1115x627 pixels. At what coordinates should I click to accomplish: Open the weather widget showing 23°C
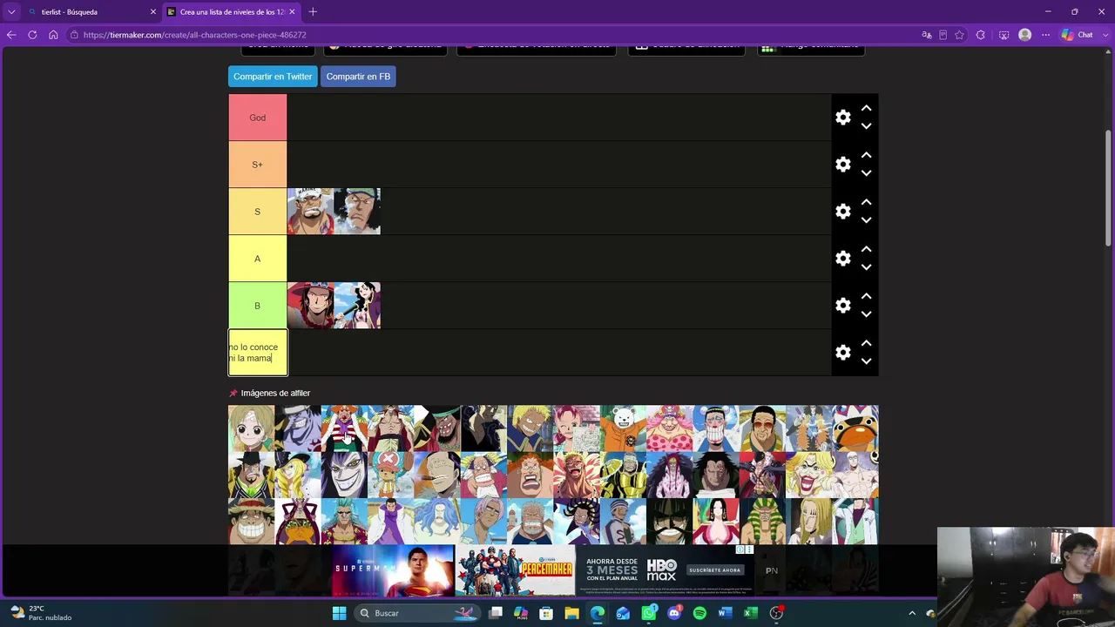tap(41, 613)
